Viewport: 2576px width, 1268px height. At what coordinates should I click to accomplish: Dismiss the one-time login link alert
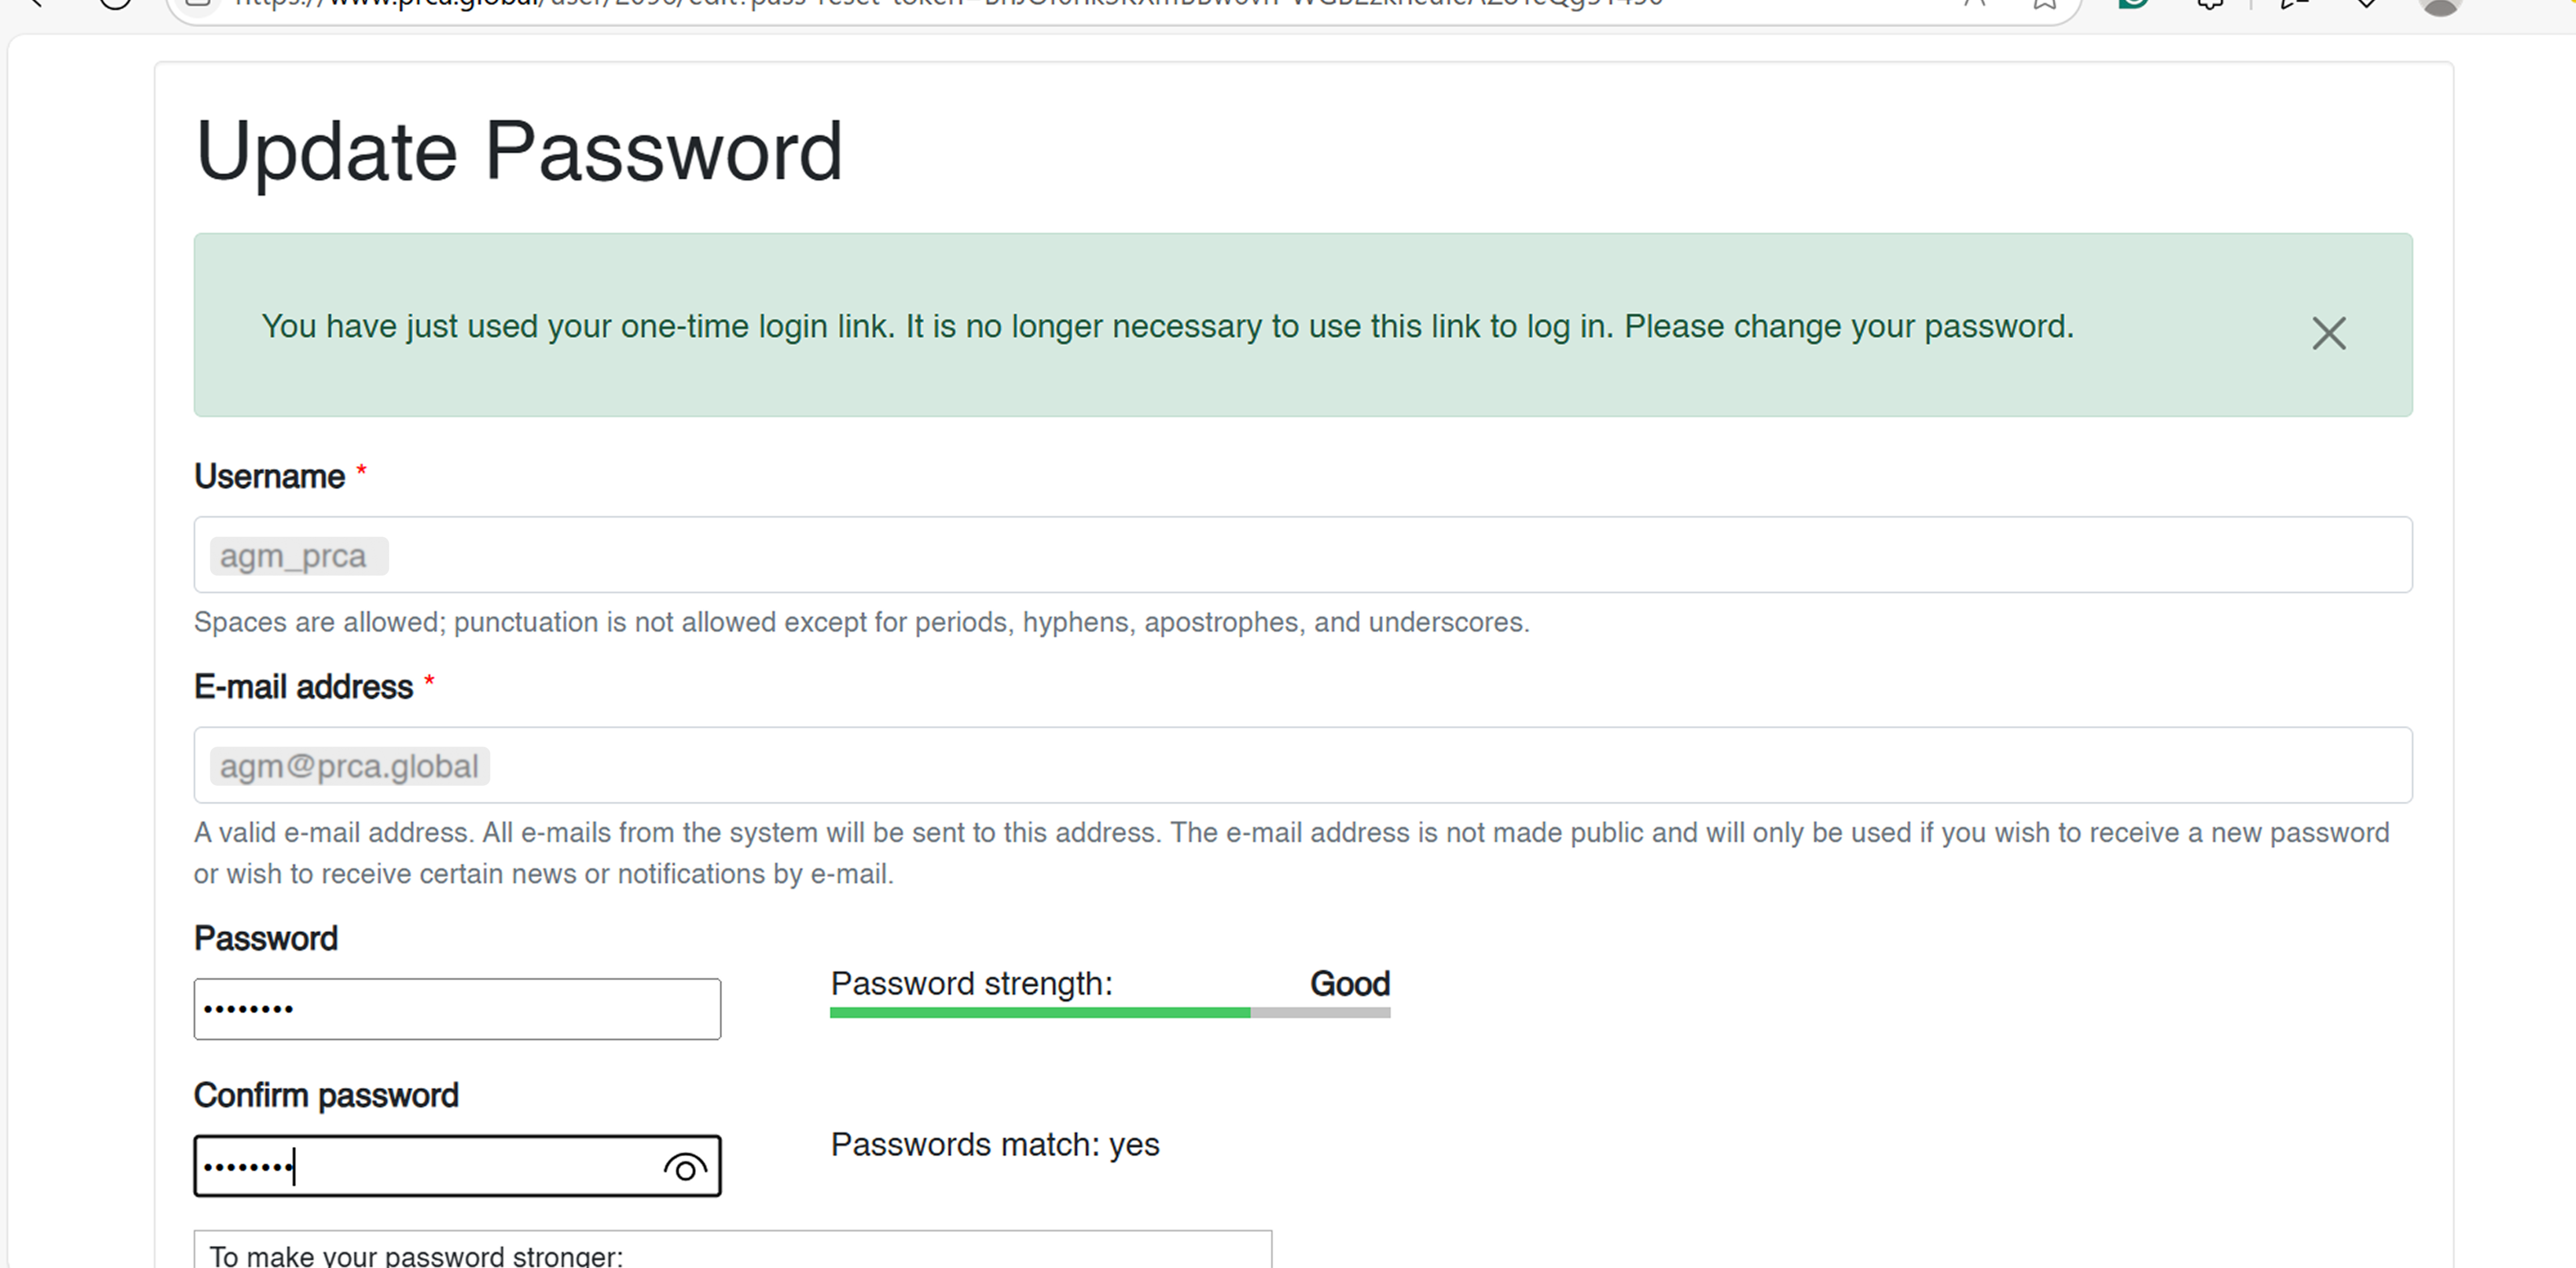click(2328, 333)
